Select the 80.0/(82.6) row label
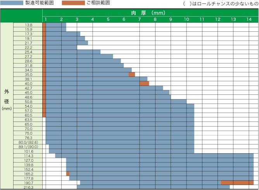 (28, 142)
